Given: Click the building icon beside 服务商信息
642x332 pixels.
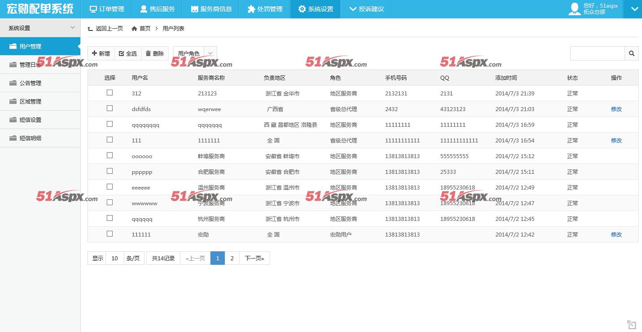Looking at the screenshot, I should (194, 9).
